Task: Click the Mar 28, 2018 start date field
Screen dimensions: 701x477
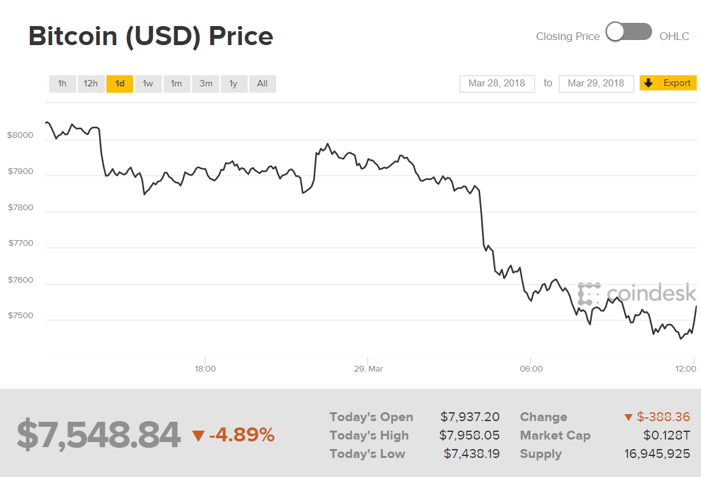Action: point(497,83)
